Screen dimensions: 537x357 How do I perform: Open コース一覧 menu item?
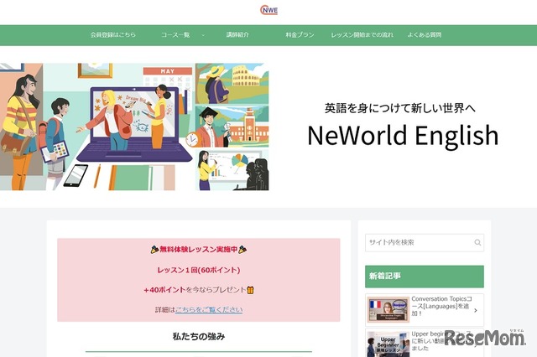coord(175,34)
